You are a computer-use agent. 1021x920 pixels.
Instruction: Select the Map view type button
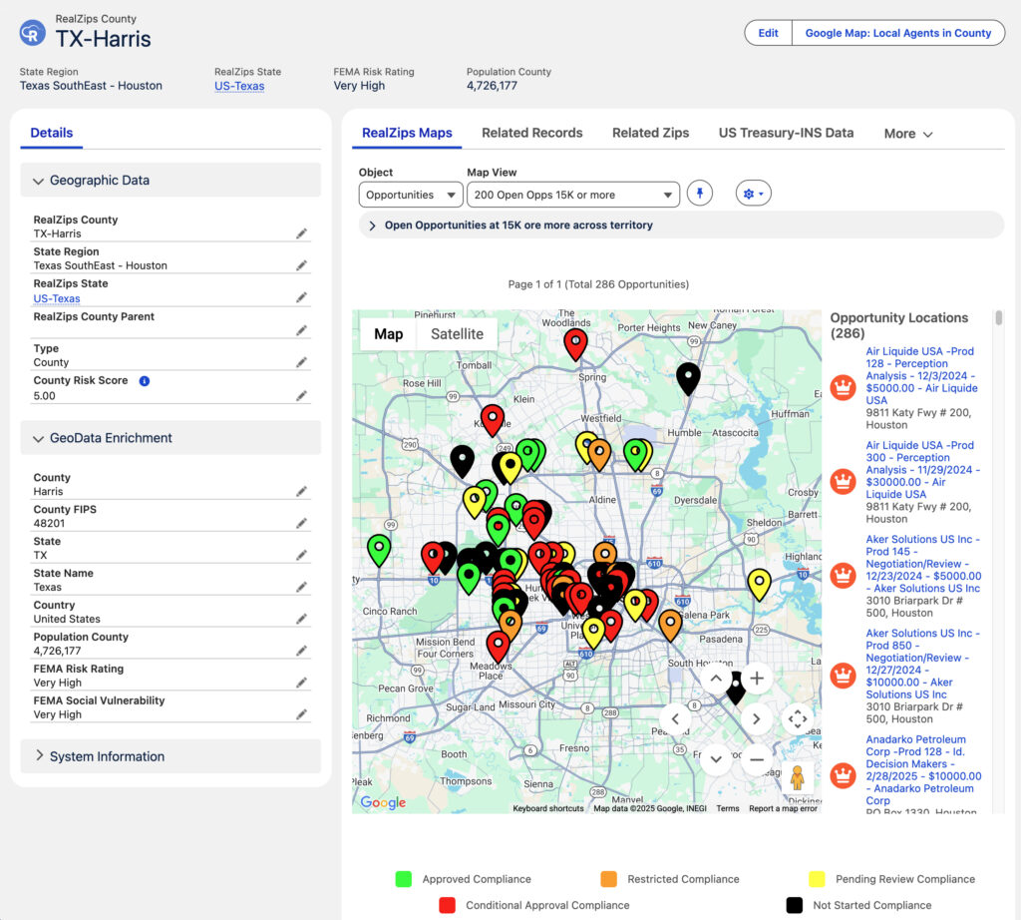tap(388, 334)
